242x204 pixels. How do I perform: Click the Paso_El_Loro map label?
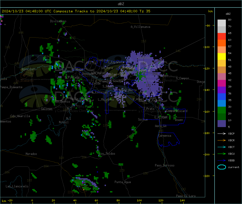click(186, 196)
